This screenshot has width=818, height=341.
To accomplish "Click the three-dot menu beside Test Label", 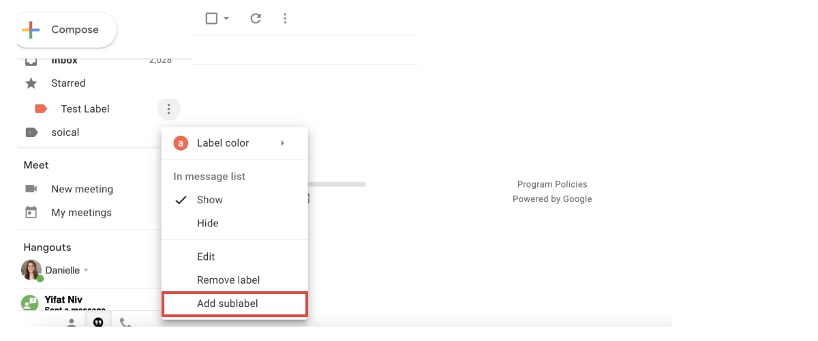I will 168,108.
